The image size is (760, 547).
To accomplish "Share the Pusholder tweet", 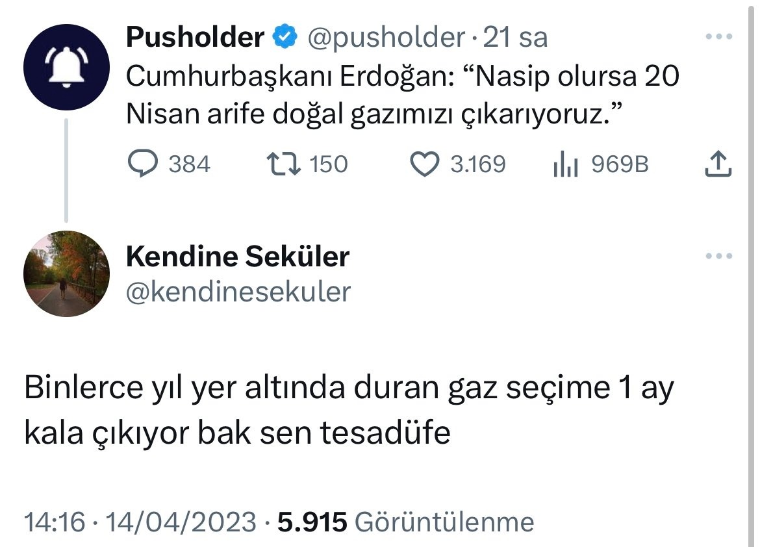I will coord(718,164).
